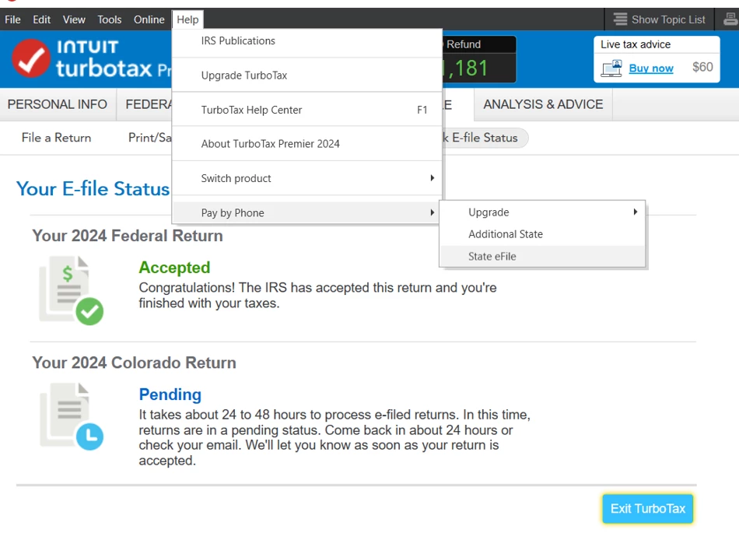Switch to the PERSONAL INFO tab
Image resolution: width=739 pixels, height=554 pixels.
58,104
